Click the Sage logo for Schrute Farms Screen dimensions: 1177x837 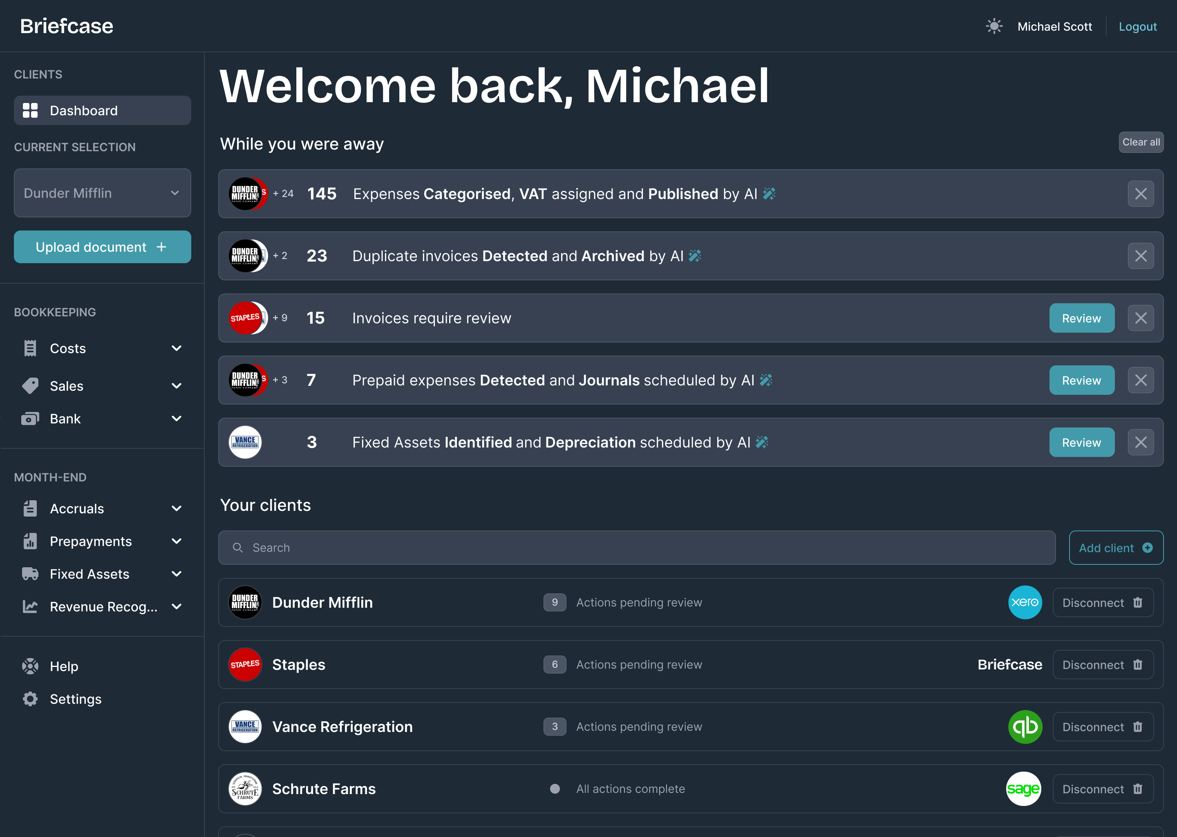(1023, 788)
